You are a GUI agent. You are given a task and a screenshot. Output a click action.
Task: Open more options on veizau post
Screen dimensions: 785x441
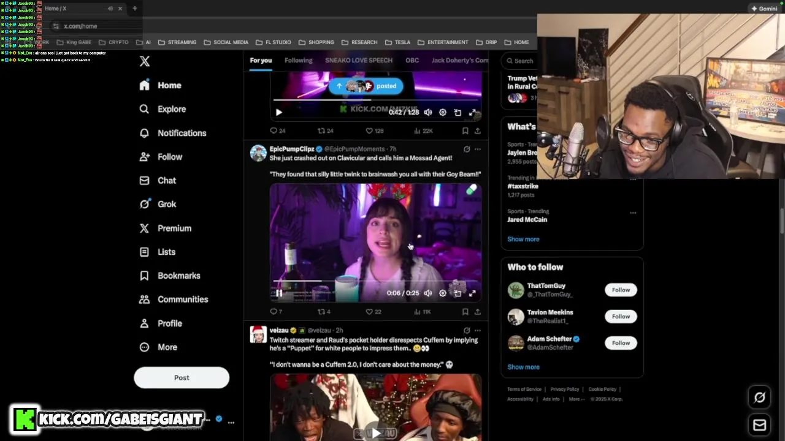pyautogui.click(x=478, y=330)
